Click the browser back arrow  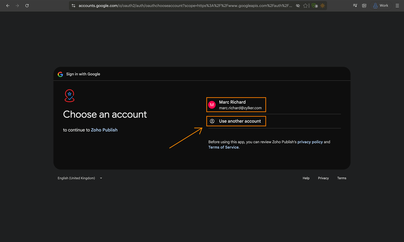(x=8, y=6)
